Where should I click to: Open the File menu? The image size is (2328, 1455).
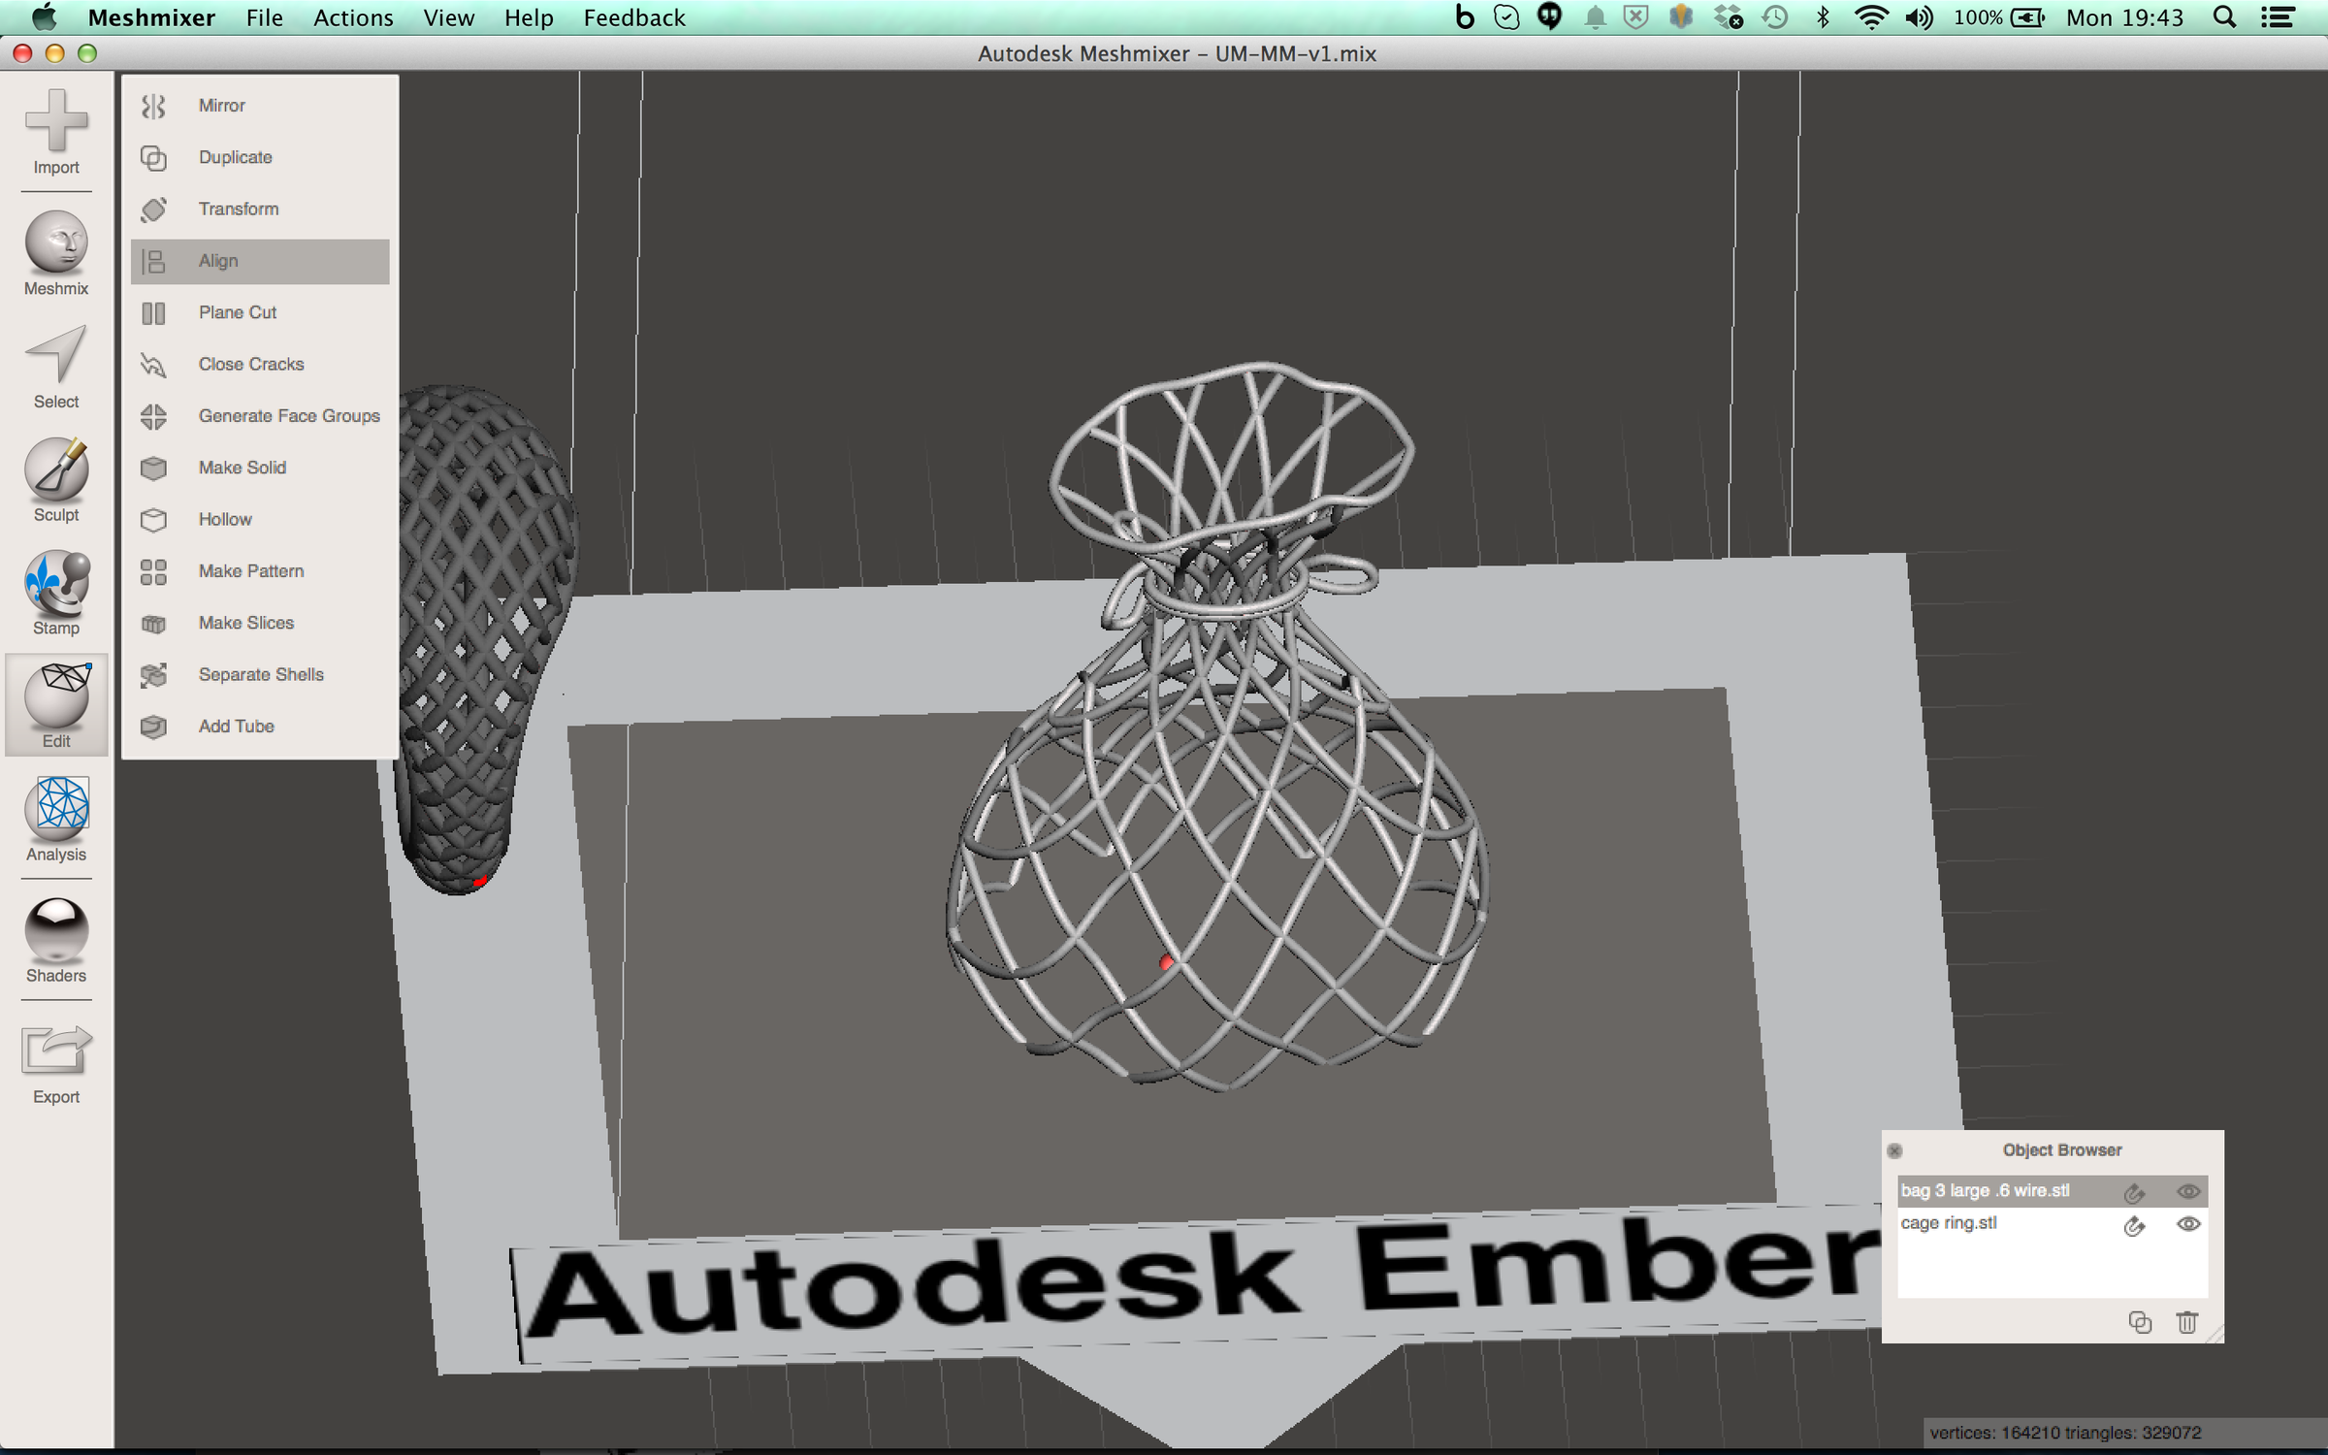click(x=264, y=17)
